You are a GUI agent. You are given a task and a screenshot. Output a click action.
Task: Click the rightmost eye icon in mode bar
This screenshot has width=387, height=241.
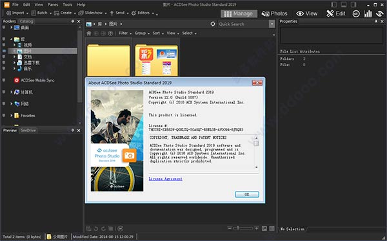pos(380,13)
